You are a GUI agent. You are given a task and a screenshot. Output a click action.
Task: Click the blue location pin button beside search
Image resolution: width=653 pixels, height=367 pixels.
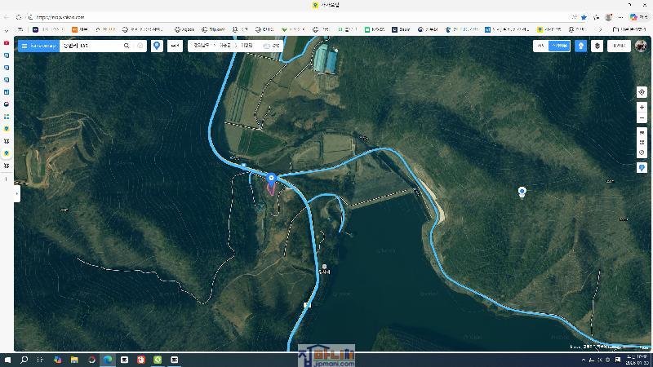157,46
